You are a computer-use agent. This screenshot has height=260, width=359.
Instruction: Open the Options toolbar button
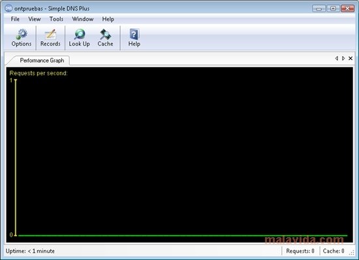(x=22, y=38)
